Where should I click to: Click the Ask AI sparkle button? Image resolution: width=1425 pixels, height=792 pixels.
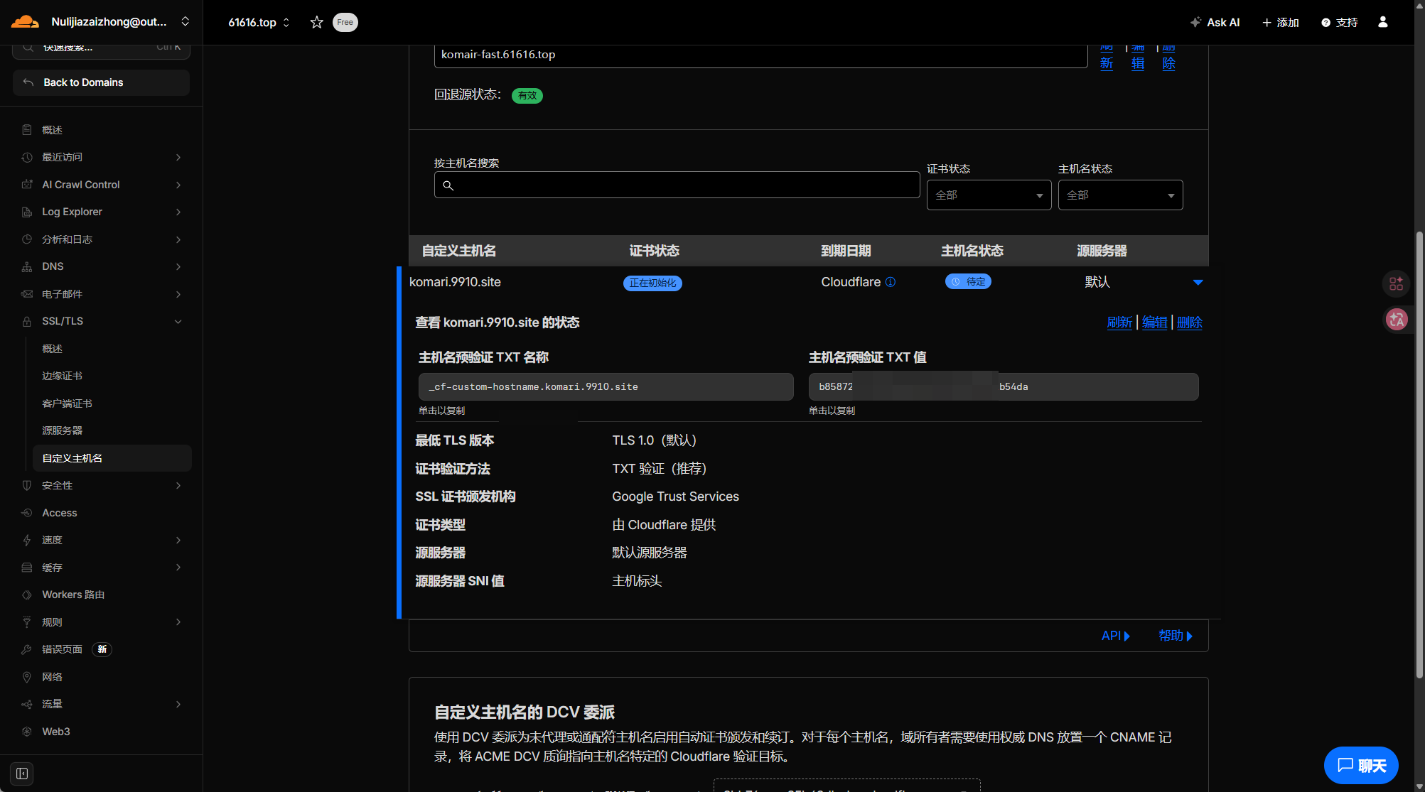point(1215,22)
